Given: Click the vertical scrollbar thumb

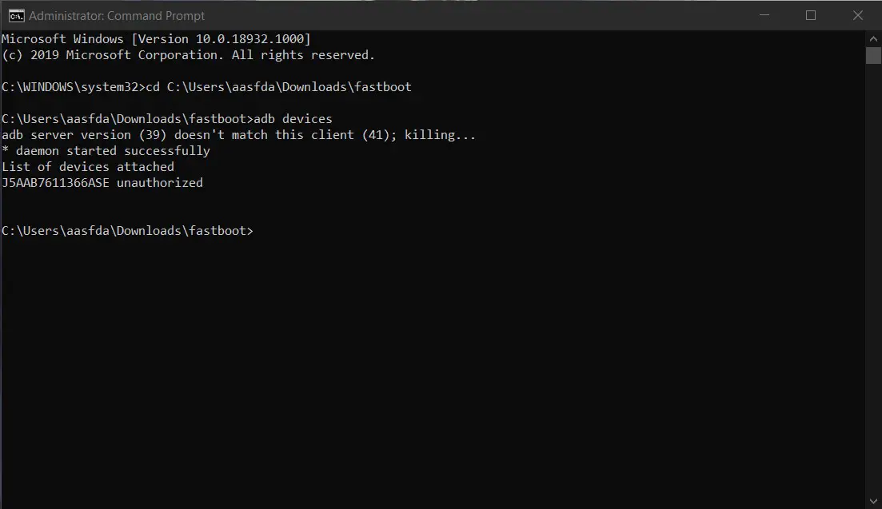Looking at the screenshot, I should 873,56.
